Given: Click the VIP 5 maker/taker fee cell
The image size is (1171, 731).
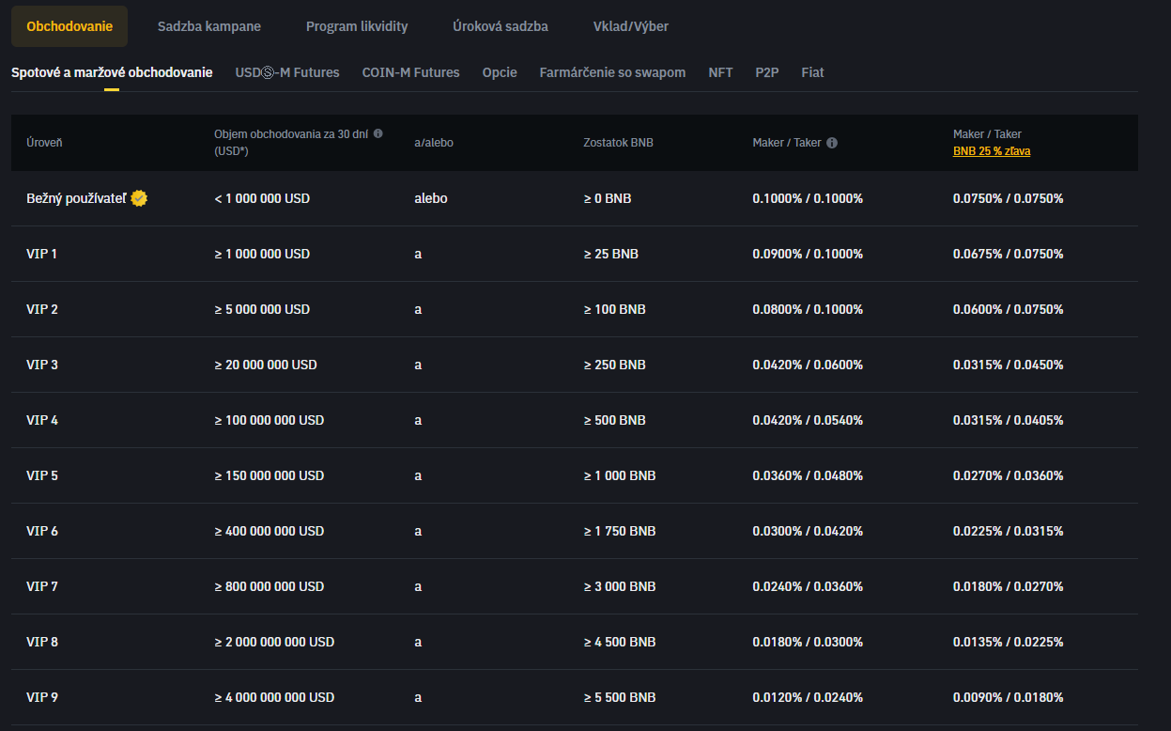Looking at the screenshot, I should point(808,475).
